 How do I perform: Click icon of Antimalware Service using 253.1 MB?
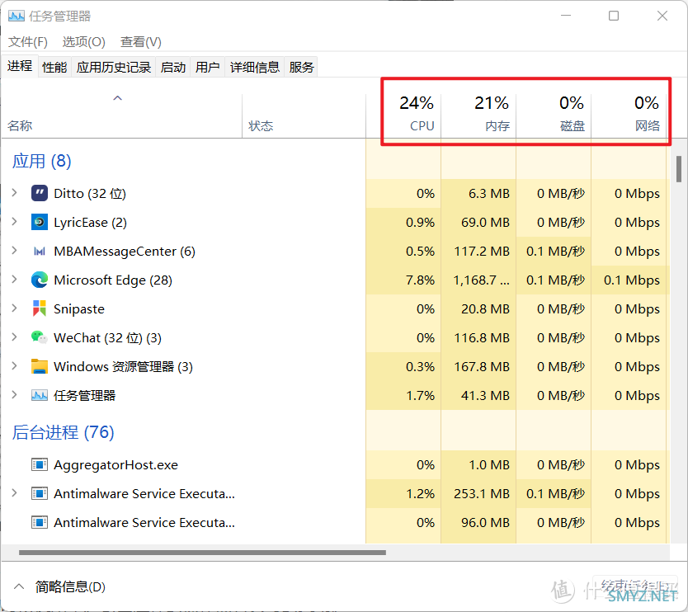coord(40,493)
